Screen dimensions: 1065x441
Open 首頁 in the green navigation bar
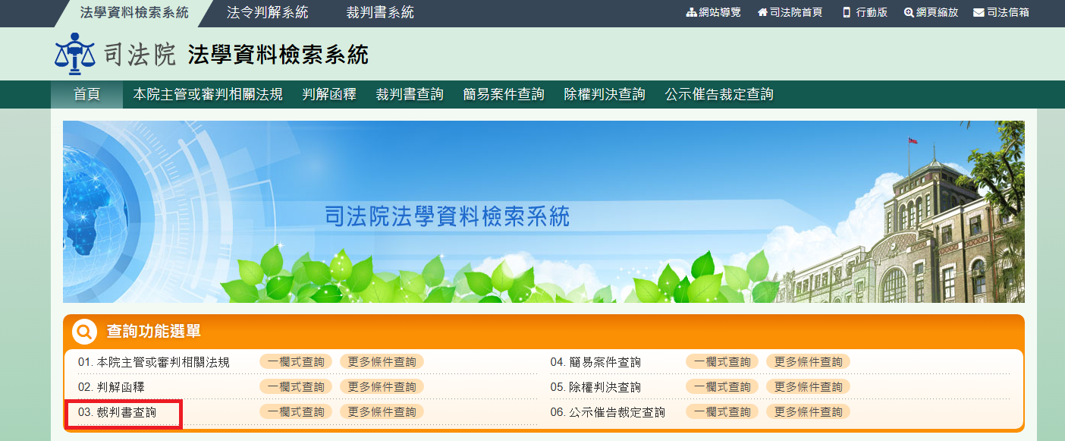[x=86, y=95]
